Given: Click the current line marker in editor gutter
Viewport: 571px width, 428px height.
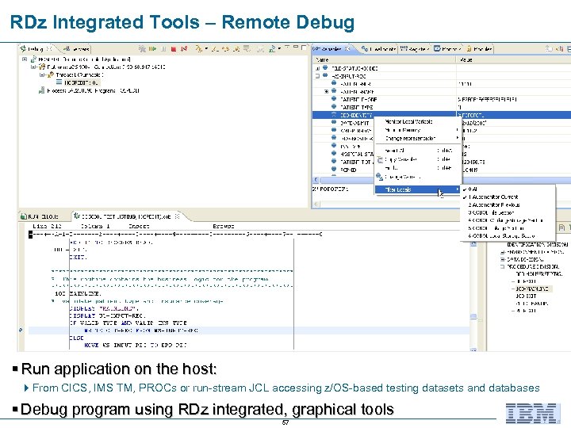Looking at the screenshot, I should pyautogui.click(x=21, y=330).
